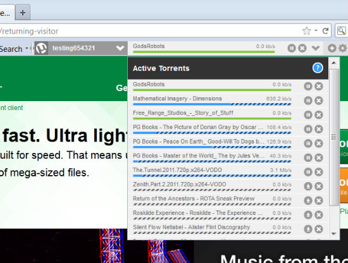Pause Peace On Earth torrent
This screenshot has width=348, height=263.
click(x=308, y=144)
